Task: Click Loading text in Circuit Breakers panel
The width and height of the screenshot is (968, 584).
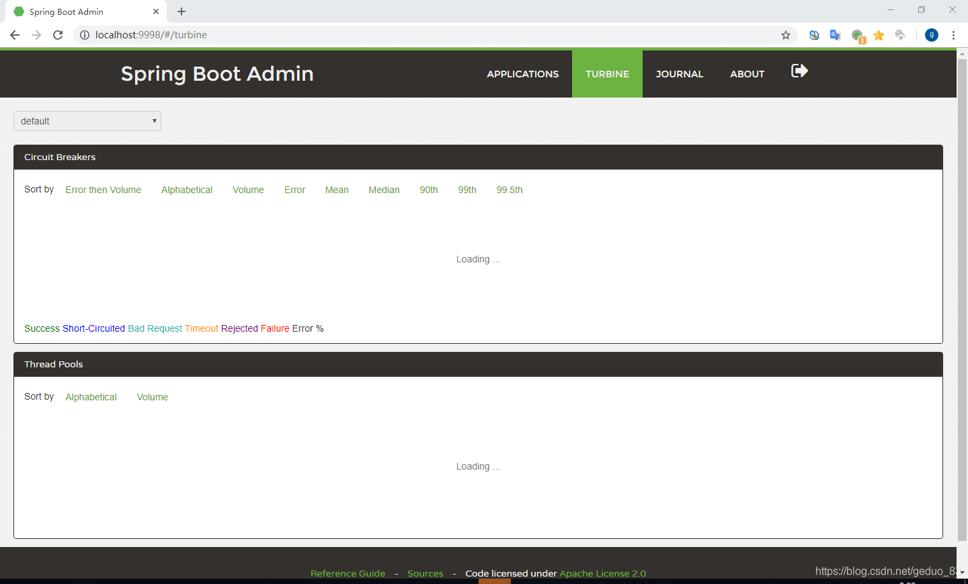Action: (478, 259)
